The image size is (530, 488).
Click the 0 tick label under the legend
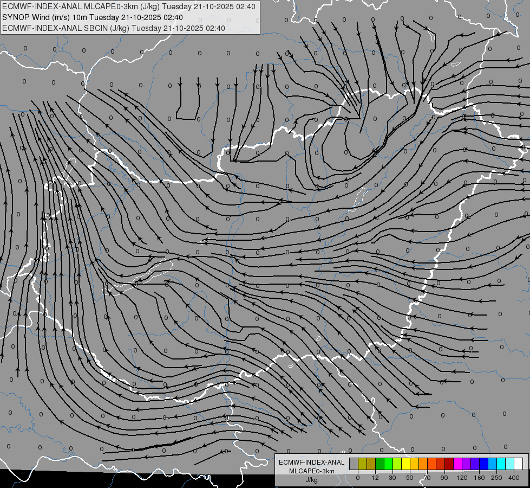[x=358, y=478]
